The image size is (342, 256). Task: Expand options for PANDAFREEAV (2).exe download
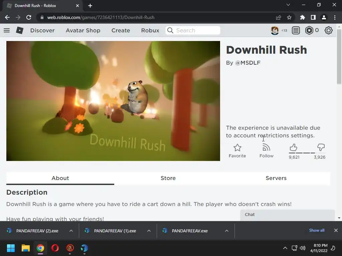71,231
